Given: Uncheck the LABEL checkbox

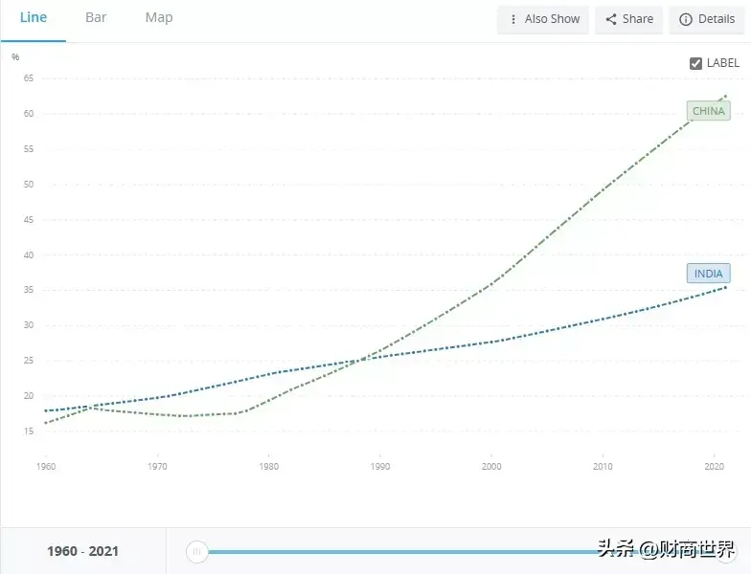Looking at the screenshot, I should click(x=696, y=63).
